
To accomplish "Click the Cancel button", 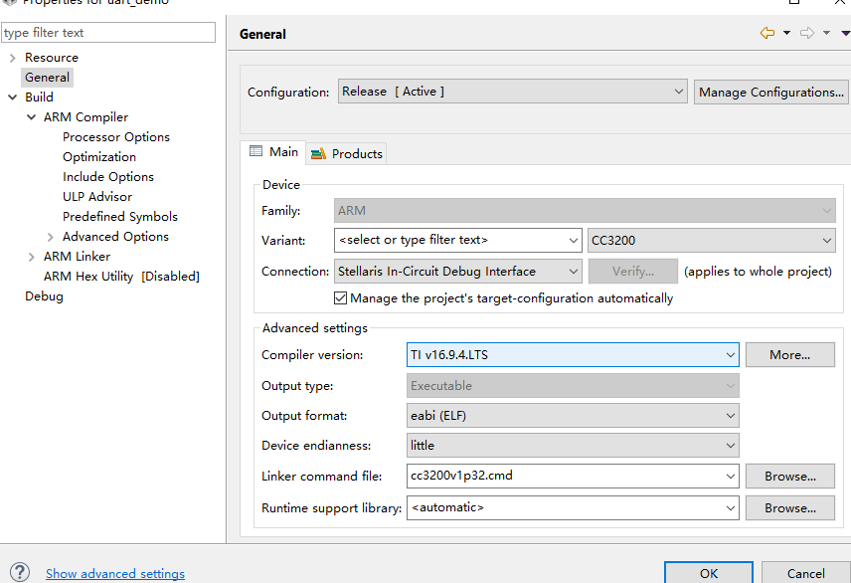I will 806,573.
